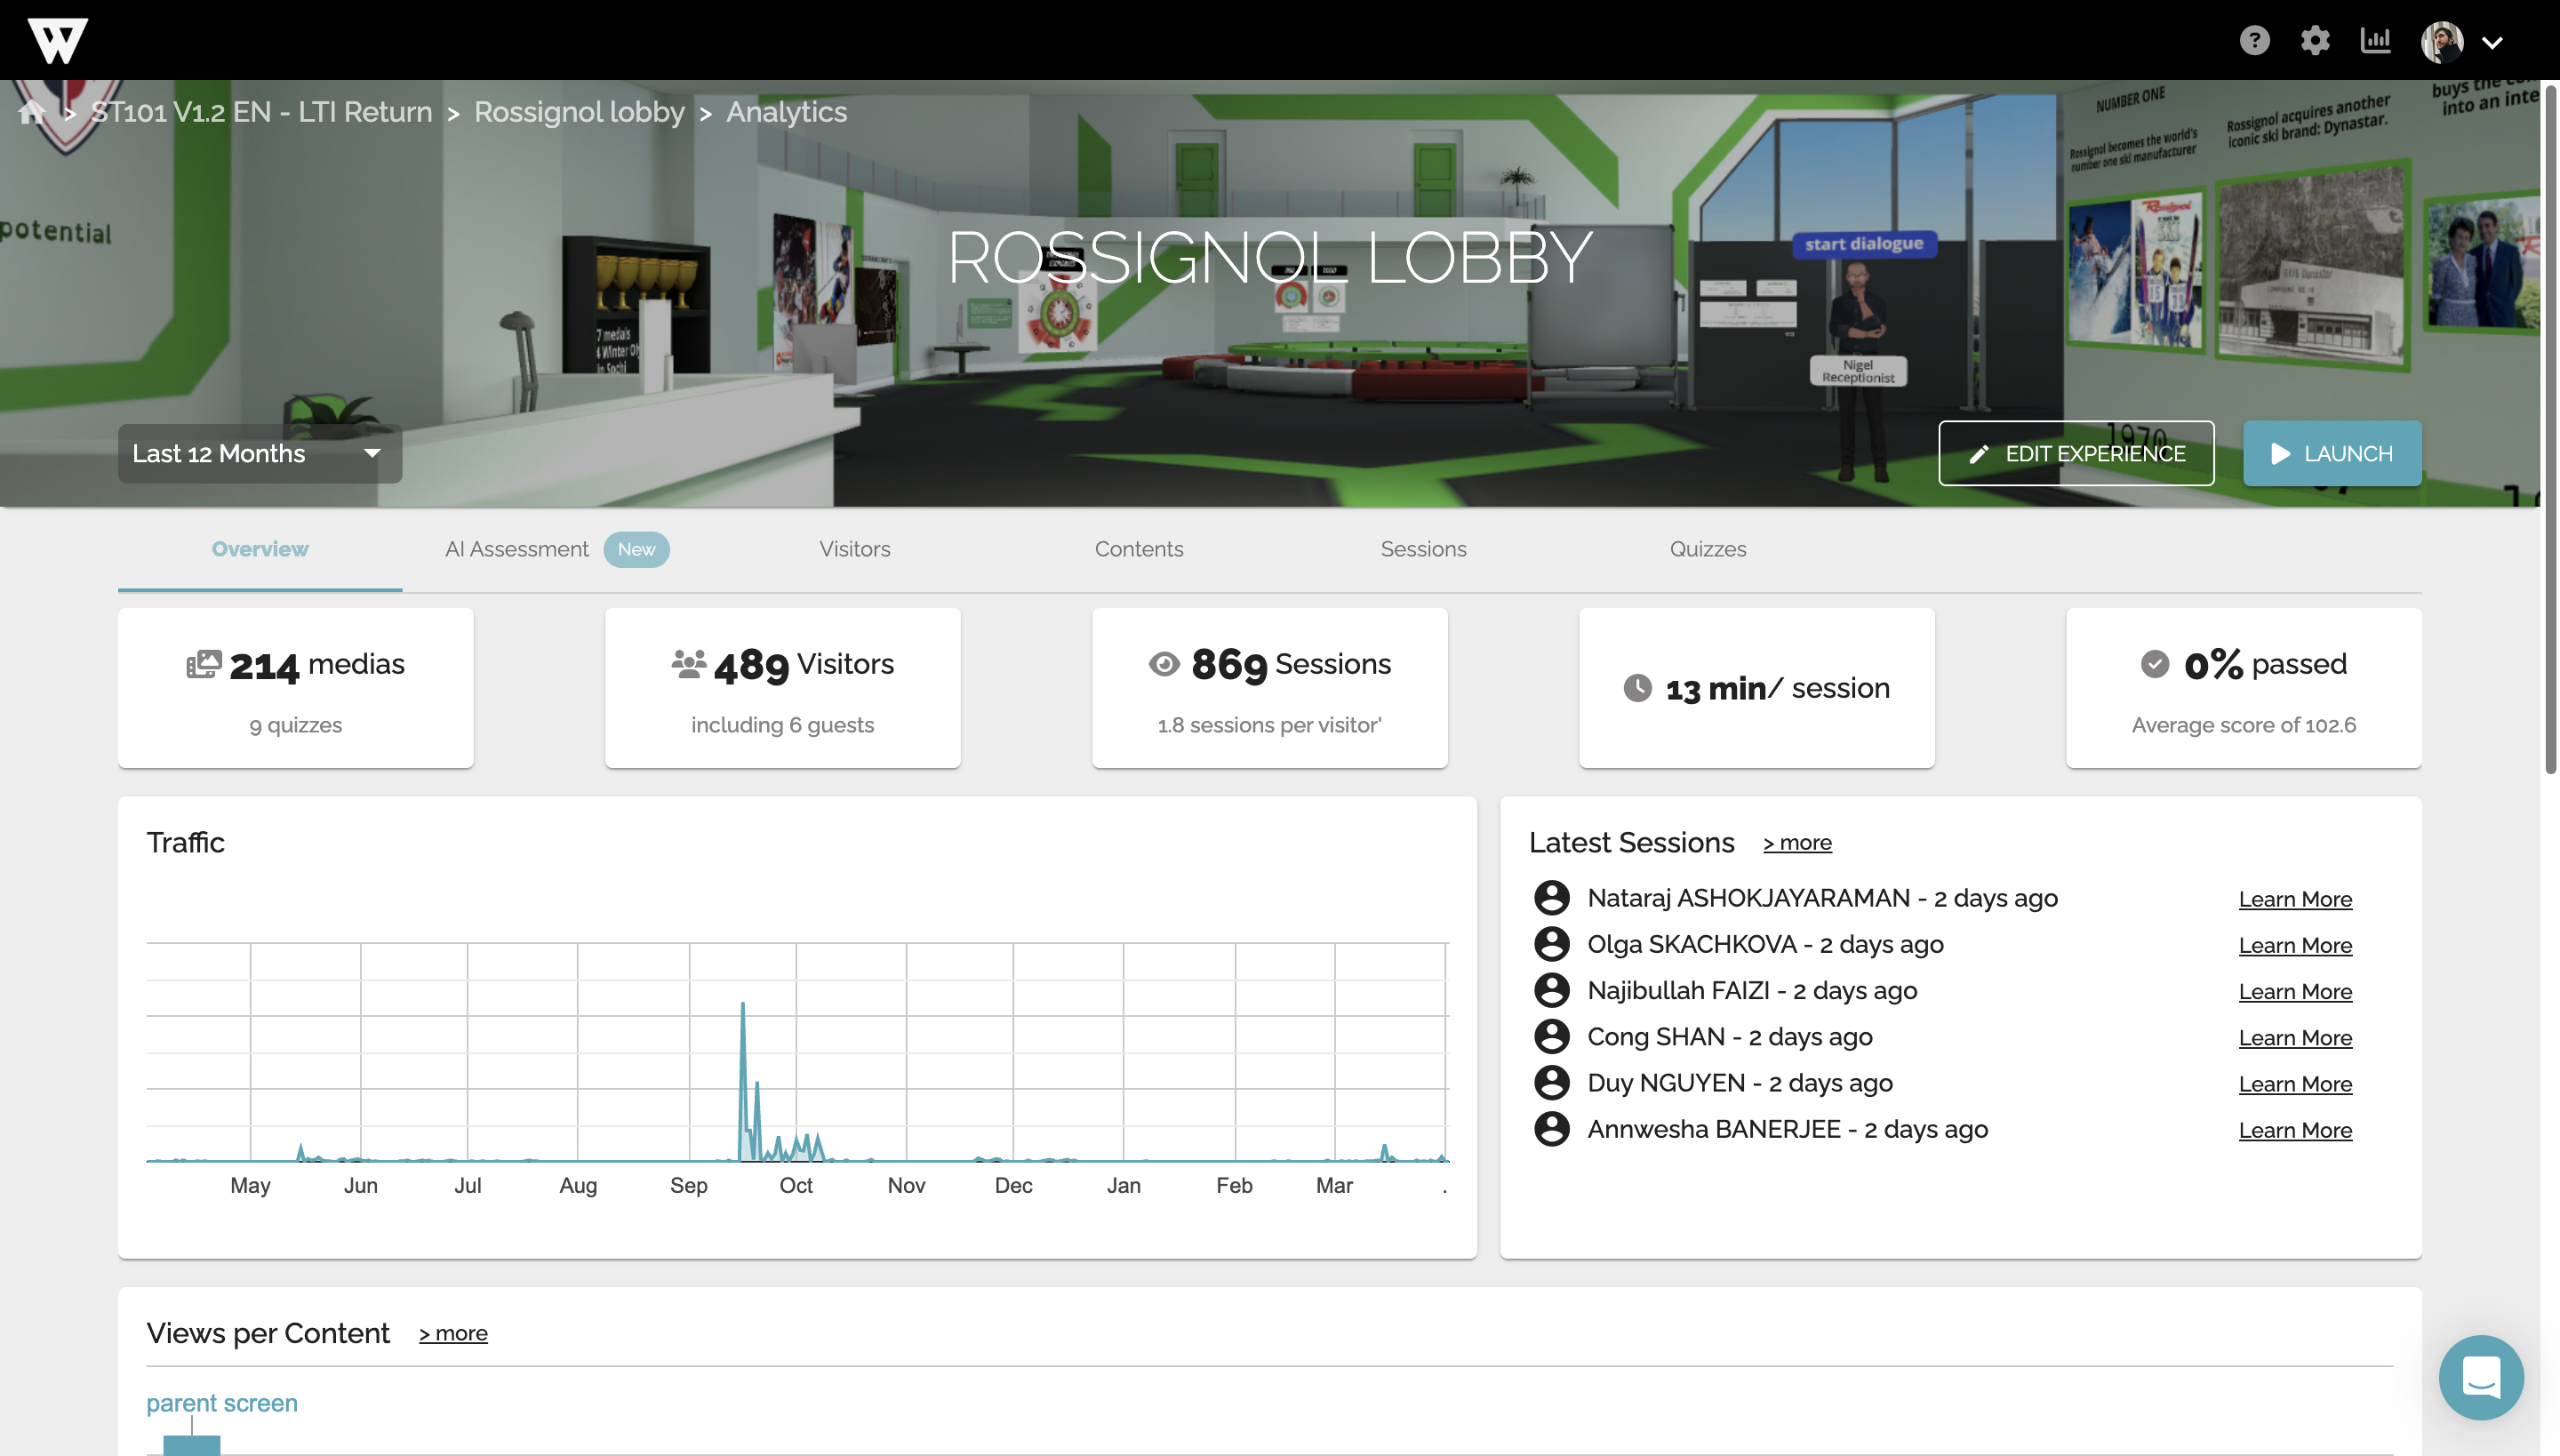Expand the account menu chevron
Screen dimensions: 2560x1456
[x=2492, y=43]
